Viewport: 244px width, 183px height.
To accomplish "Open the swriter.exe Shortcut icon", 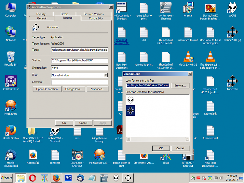I will (x=166, y=11).
